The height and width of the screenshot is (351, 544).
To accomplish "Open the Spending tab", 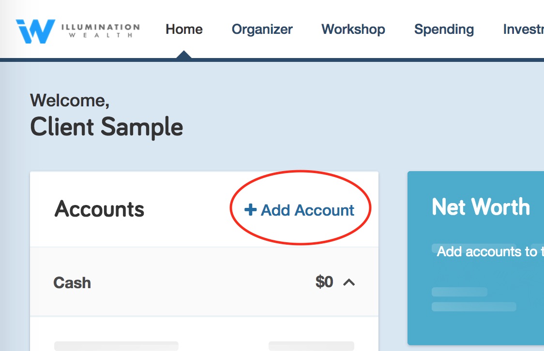I will (x=444, y=29).
